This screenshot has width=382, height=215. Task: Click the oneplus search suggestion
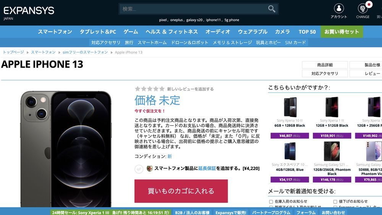point(176,20)
